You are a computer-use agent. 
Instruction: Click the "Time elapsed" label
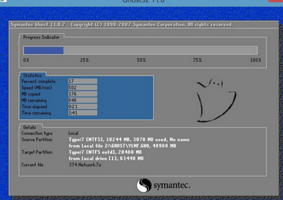tap(34, 107)
